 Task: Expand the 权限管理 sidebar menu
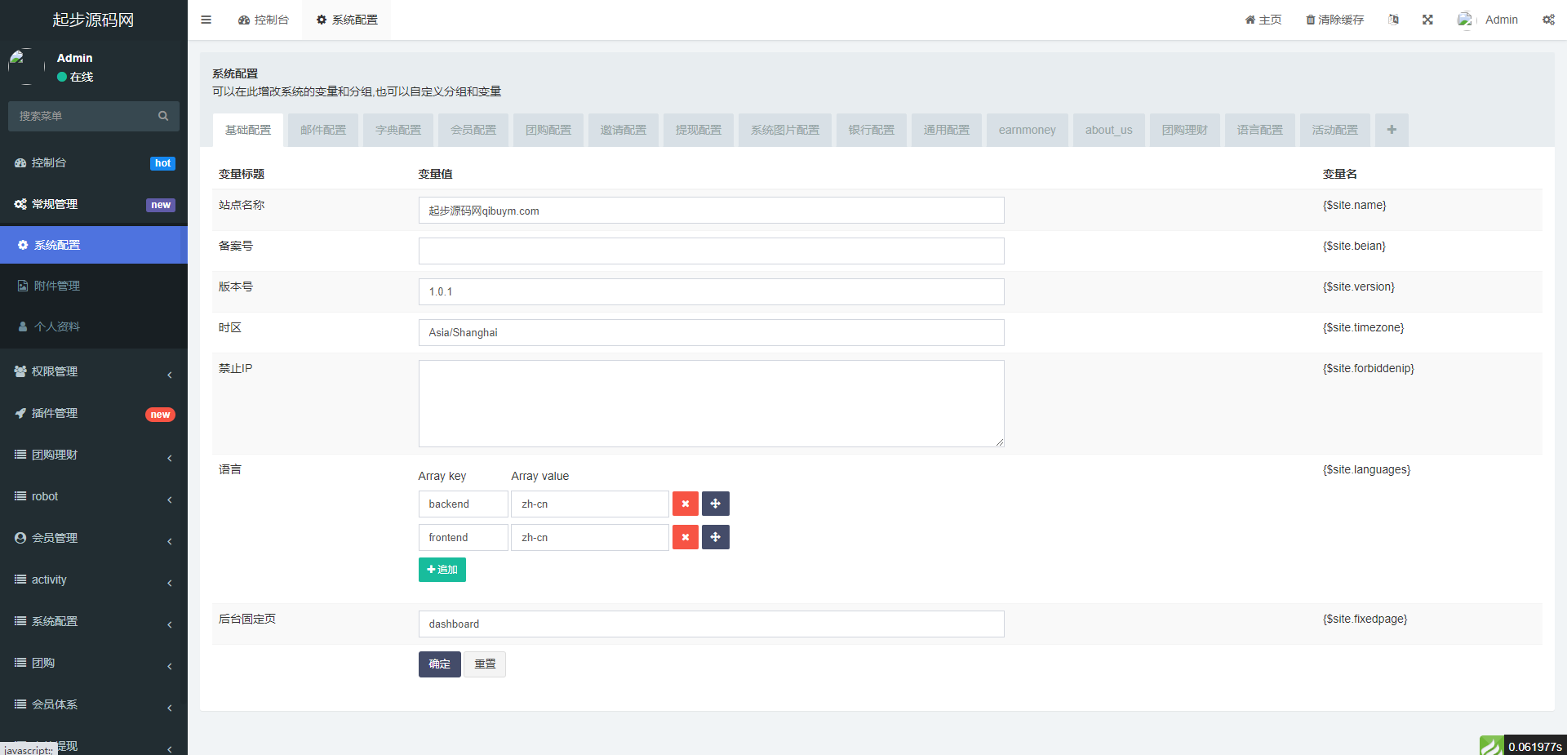pos(94,371)
